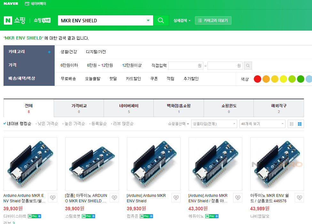Click the price range search magnifier
The height and width of the screenshot is (224, 312).
(x=248, y=65)
